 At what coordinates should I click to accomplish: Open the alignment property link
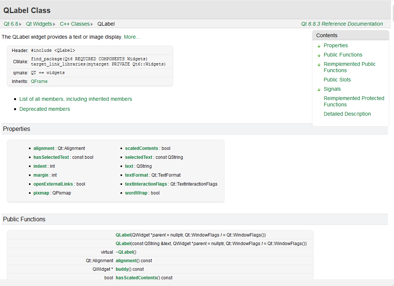click(x=44, y=148)
